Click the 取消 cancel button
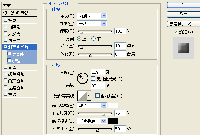The width and height of the screenshot is (200, 135). click(183, 14)
